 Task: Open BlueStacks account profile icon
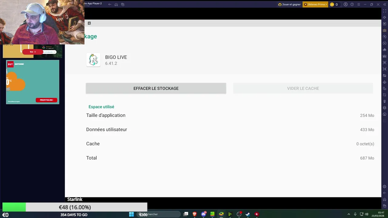click(x=346, y=5)
